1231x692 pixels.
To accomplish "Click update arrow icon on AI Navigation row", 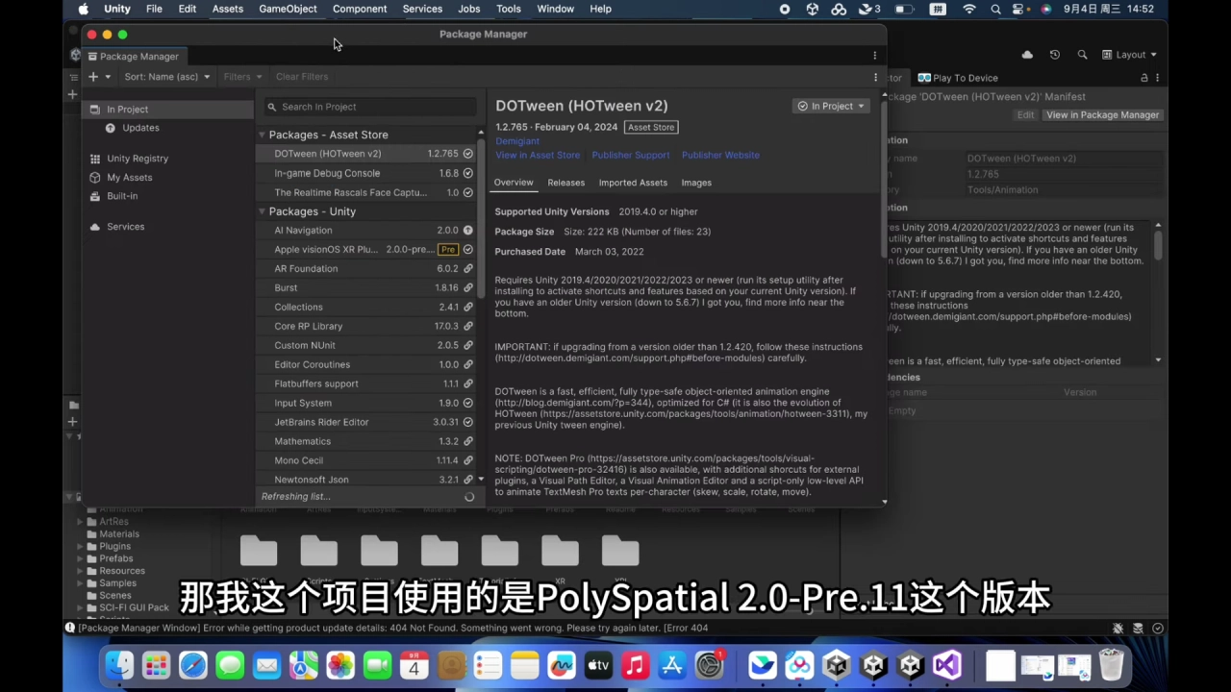I will tap(468, 231).
